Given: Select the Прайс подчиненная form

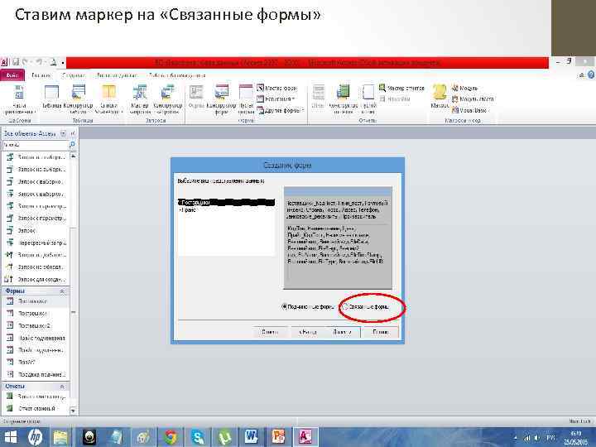Looking at the screenshot, I should tap(36, 339).
